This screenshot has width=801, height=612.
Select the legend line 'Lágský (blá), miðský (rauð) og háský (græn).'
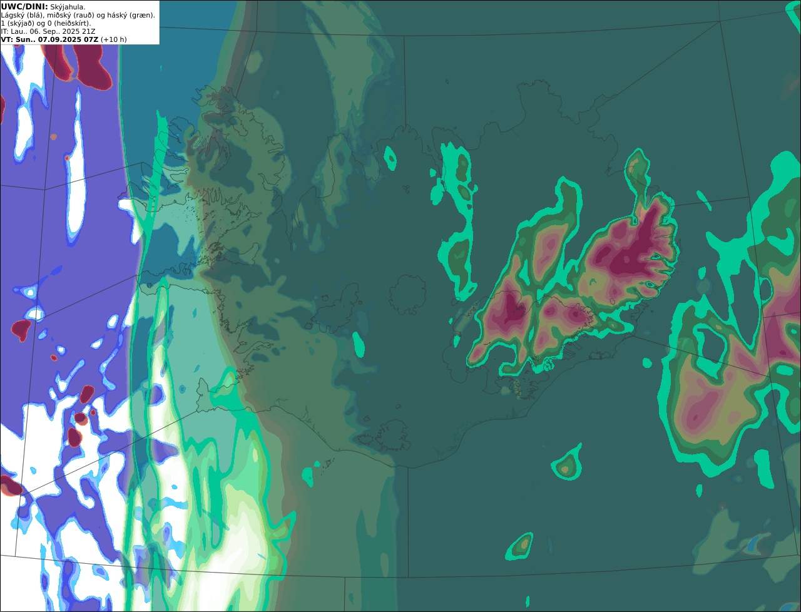(78, 15)
